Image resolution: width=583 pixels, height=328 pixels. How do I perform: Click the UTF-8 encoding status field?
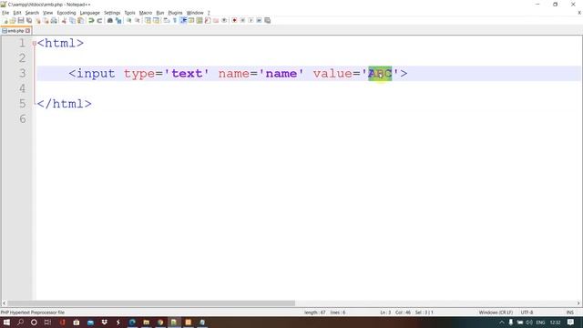click(527, 313)
